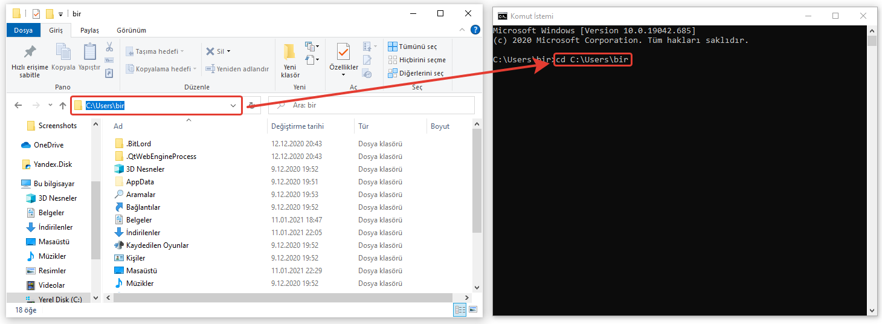Click the Hızlı erişime sabitle pin icon

[x=29, y=52]
